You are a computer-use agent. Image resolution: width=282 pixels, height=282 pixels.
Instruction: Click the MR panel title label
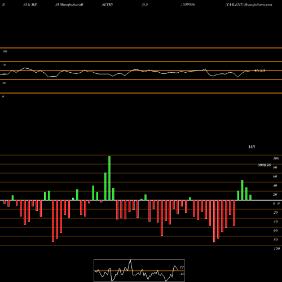[x=252, y=147]
